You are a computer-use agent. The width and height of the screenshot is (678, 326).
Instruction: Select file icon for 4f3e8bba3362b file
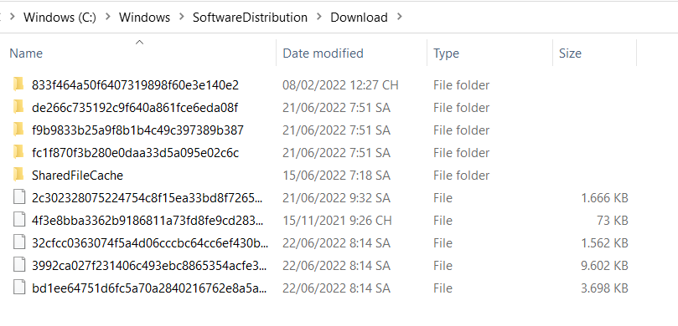tap(19, 221)
